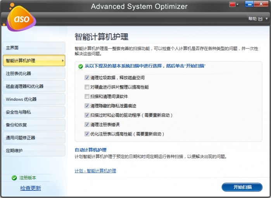
Task: Enable 对硬盘进行碎片整理以提高性能 checkbox
Action: coord(87,87)
